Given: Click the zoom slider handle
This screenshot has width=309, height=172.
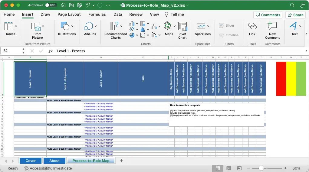Looking at the screenshot, I should 261,168.
